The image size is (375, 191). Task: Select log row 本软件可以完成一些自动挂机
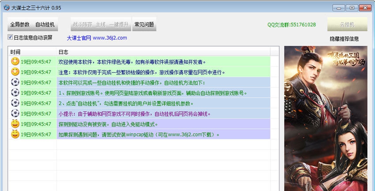point(139,82)
